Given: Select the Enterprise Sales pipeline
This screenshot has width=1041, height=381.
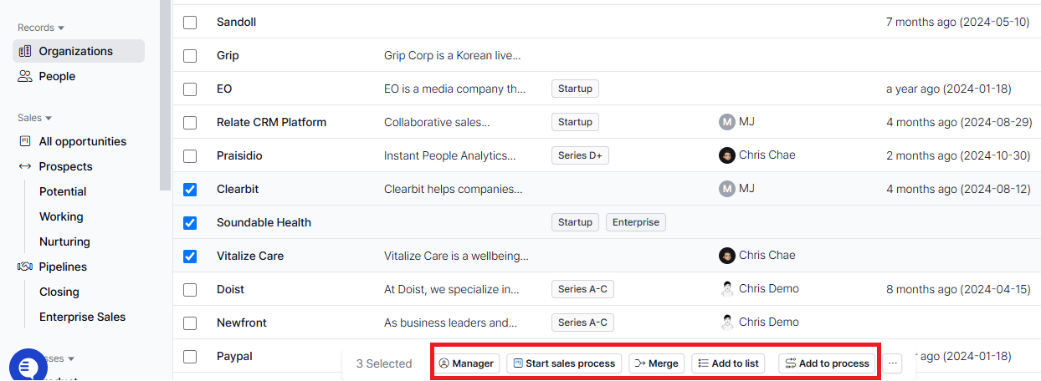Looking at the screenshot, I should 82,317.
